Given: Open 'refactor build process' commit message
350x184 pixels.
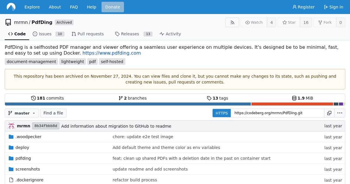Looking at the screenshot, I should tap(135, 180).
